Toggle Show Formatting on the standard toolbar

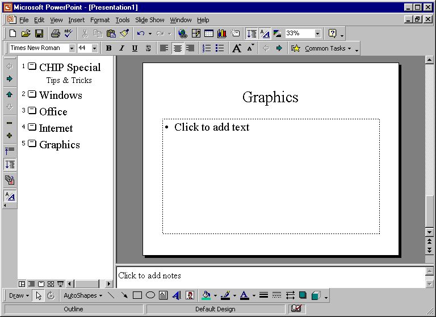[265, 34]
